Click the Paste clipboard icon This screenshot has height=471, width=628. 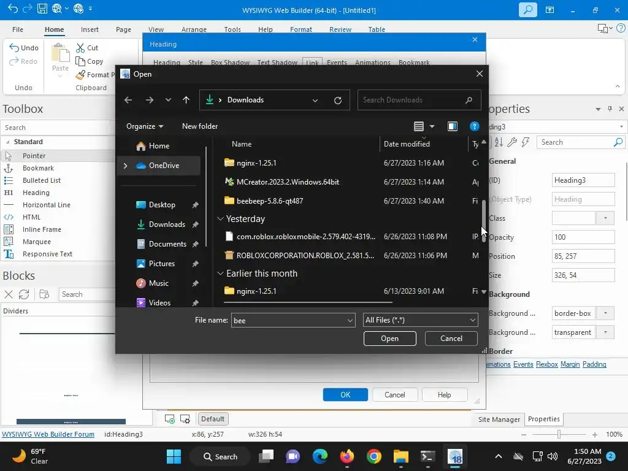61,53
